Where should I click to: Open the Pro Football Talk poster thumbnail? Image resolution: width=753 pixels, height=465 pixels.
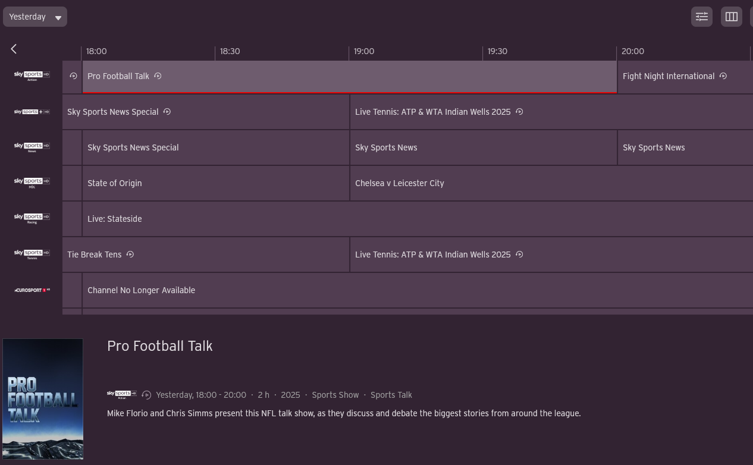(43, 399)
